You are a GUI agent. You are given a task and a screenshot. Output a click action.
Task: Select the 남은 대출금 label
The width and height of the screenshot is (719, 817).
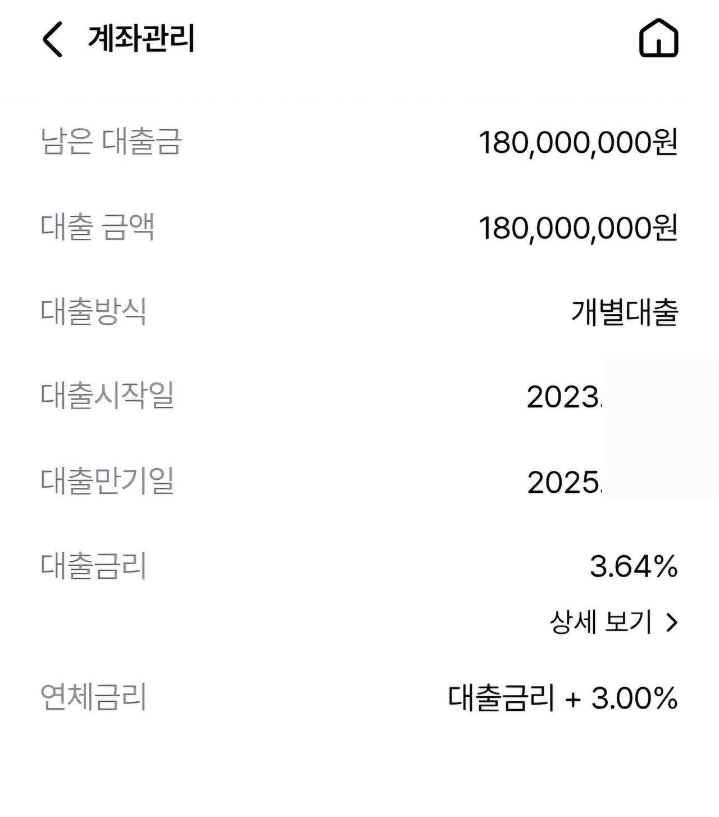pyautogui.click(x=111, y=141)
